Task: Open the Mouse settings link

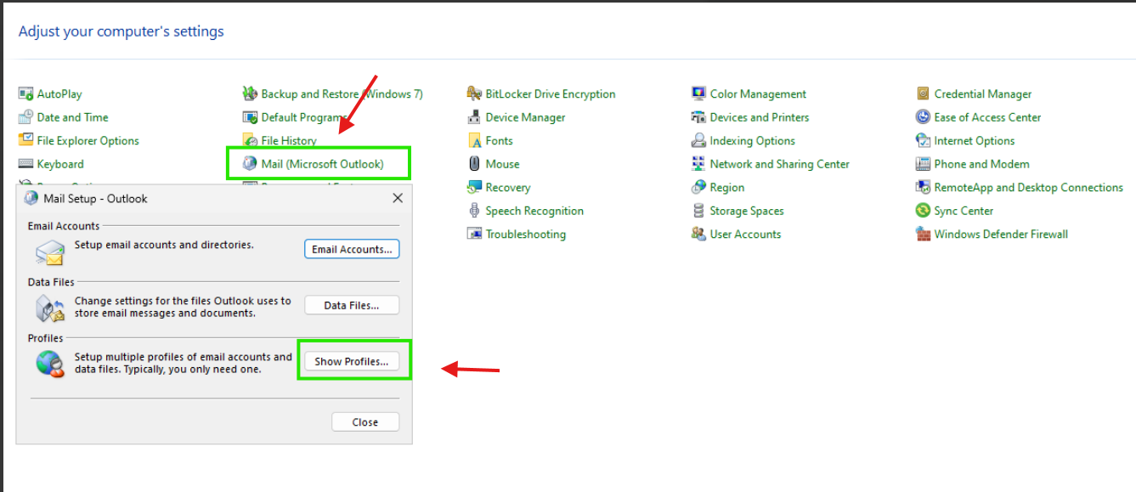Action: (502, 164)
